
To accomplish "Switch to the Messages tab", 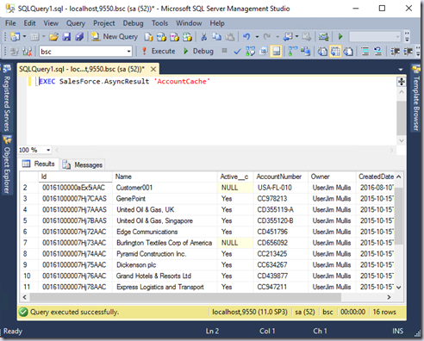I will tap(83, 164).
